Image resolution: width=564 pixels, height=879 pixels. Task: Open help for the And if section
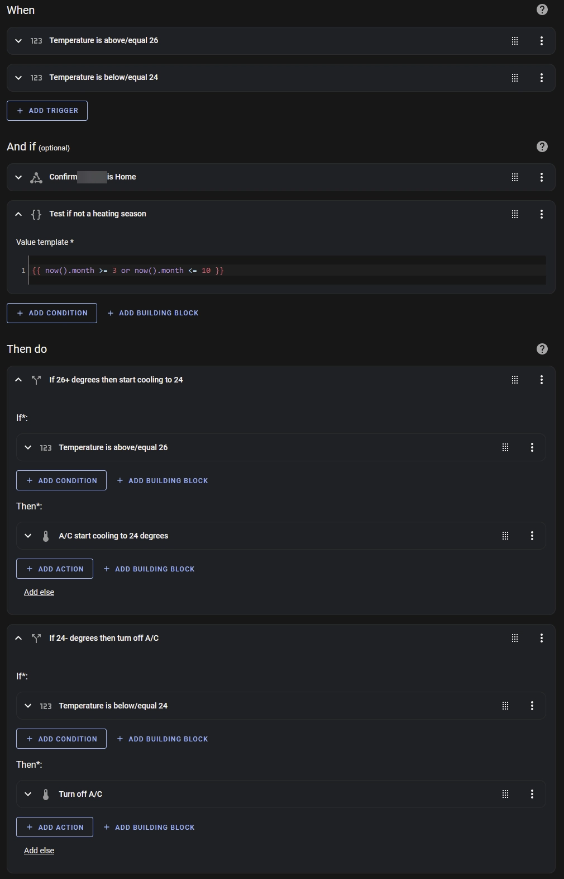point(542,146)
